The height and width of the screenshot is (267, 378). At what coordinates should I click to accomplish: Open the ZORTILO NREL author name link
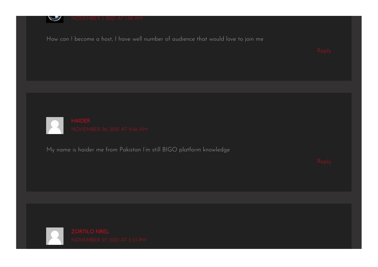[x=90, y=232]
